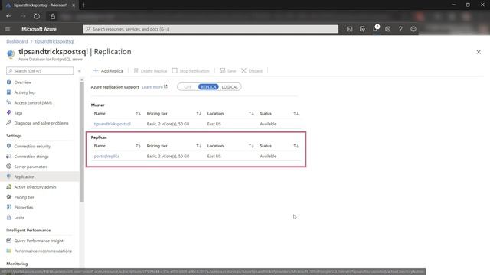This screenshot has height=275, width=490.
Task: Click Save in the toolbar
Action: [x=227, y=71]
